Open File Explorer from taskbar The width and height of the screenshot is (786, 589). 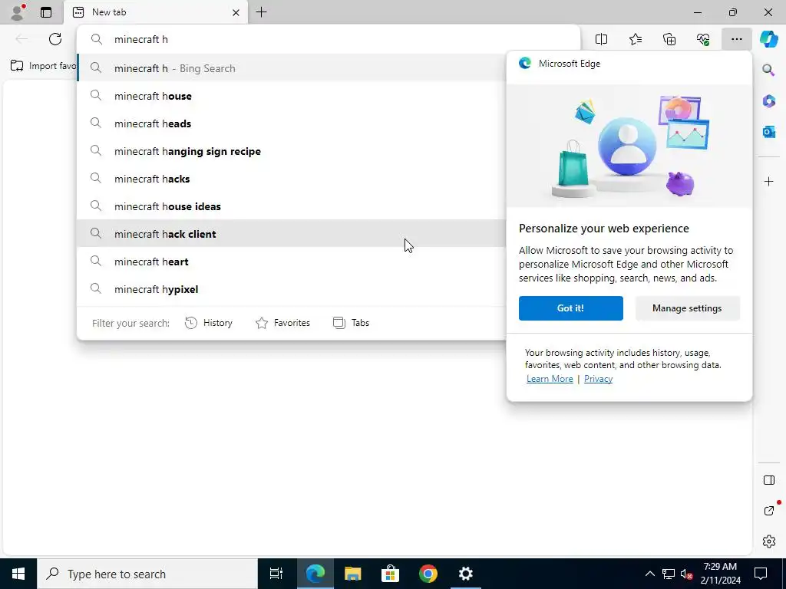pyautogui.click(x=353, y=574)
